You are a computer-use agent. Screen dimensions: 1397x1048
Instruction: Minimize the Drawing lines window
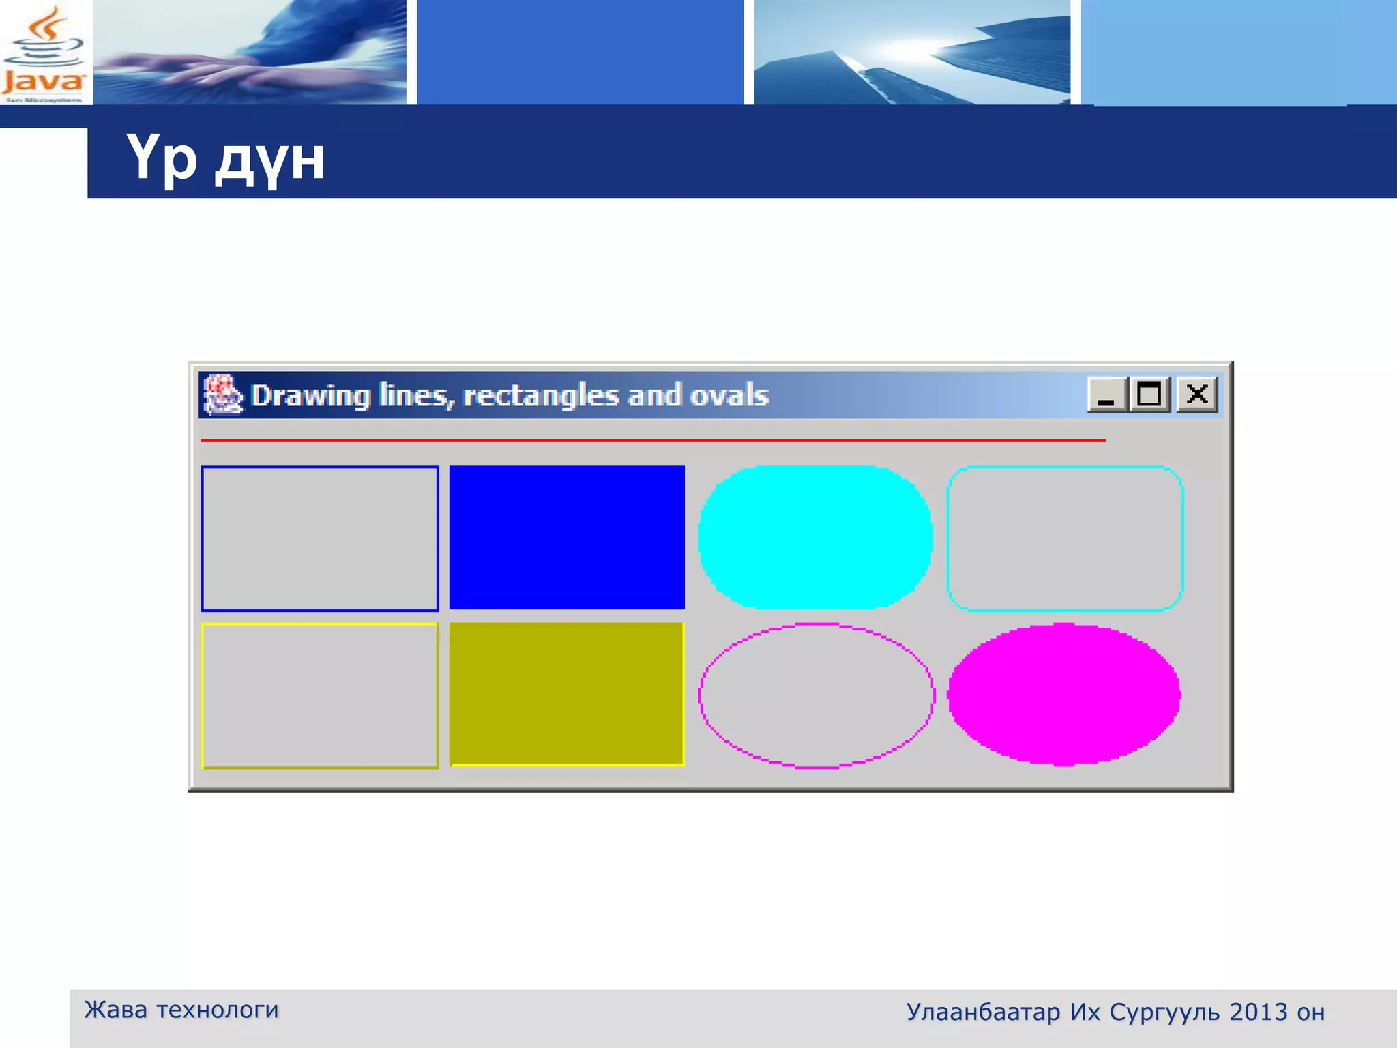pyautogui.click(x=1106, y=395)
